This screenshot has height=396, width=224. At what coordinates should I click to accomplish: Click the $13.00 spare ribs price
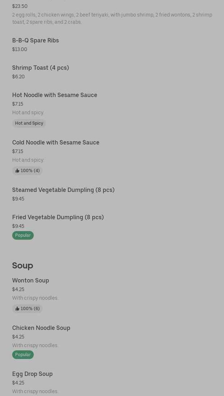(x=20, y=49)
